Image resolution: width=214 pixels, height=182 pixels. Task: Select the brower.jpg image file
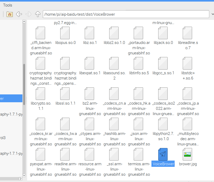pyautogui.click(x=188, y=157)
